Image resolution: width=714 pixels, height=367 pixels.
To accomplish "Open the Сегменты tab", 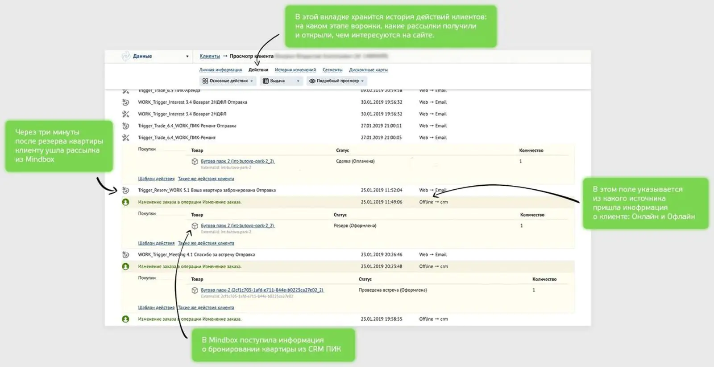I will coord(332,70).
